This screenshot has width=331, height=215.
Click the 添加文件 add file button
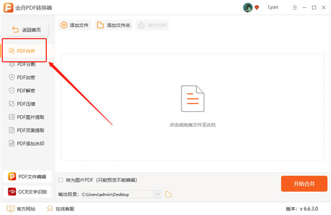click(x=74, y=25)
